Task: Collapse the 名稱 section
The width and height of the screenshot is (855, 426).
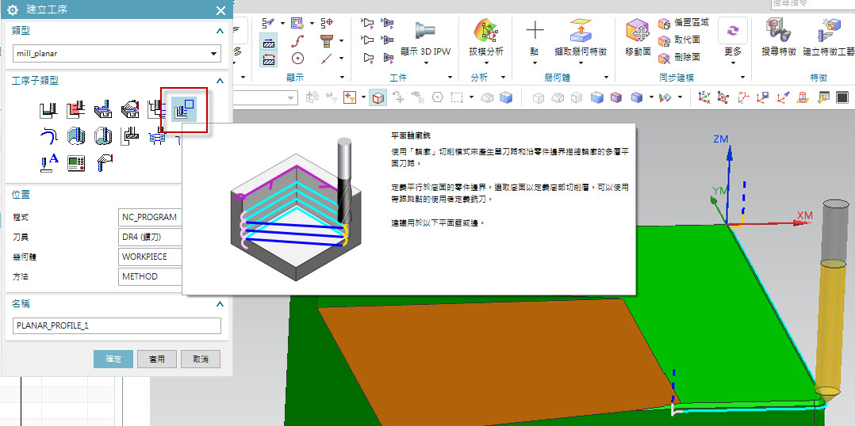Action: pos(220,303)
